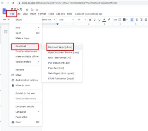Show document outline icon
The height and width of the screenshot is (131, 148).
click(6, 32)
